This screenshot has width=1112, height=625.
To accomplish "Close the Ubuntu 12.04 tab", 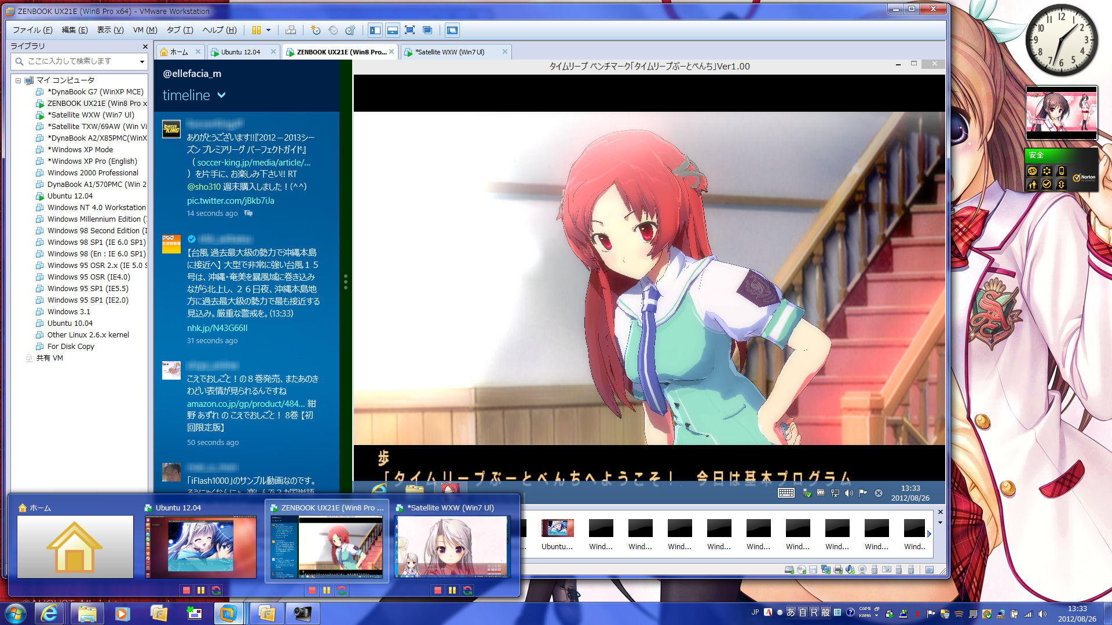I will (x=273, y=52).
